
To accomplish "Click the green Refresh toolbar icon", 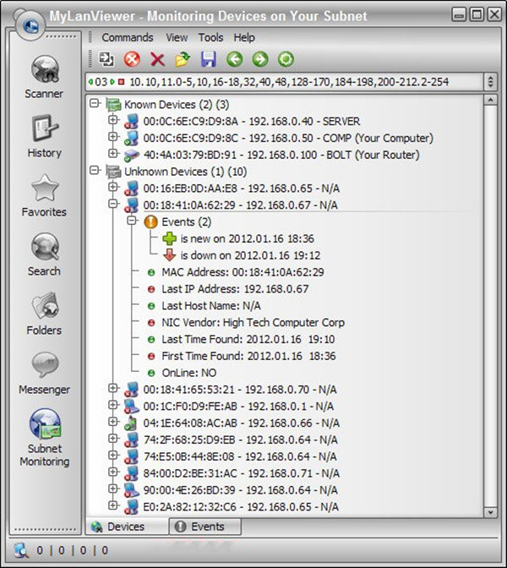I will (285, 59).
